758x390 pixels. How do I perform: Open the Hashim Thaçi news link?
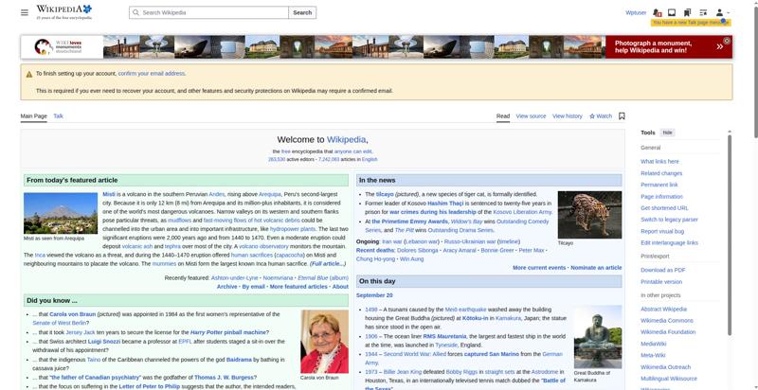coord(445,204)
